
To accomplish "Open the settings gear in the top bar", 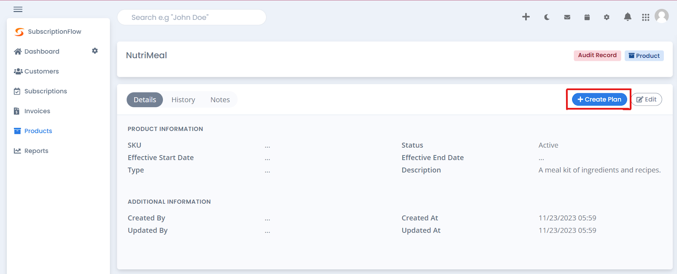I will pos(606,17).
